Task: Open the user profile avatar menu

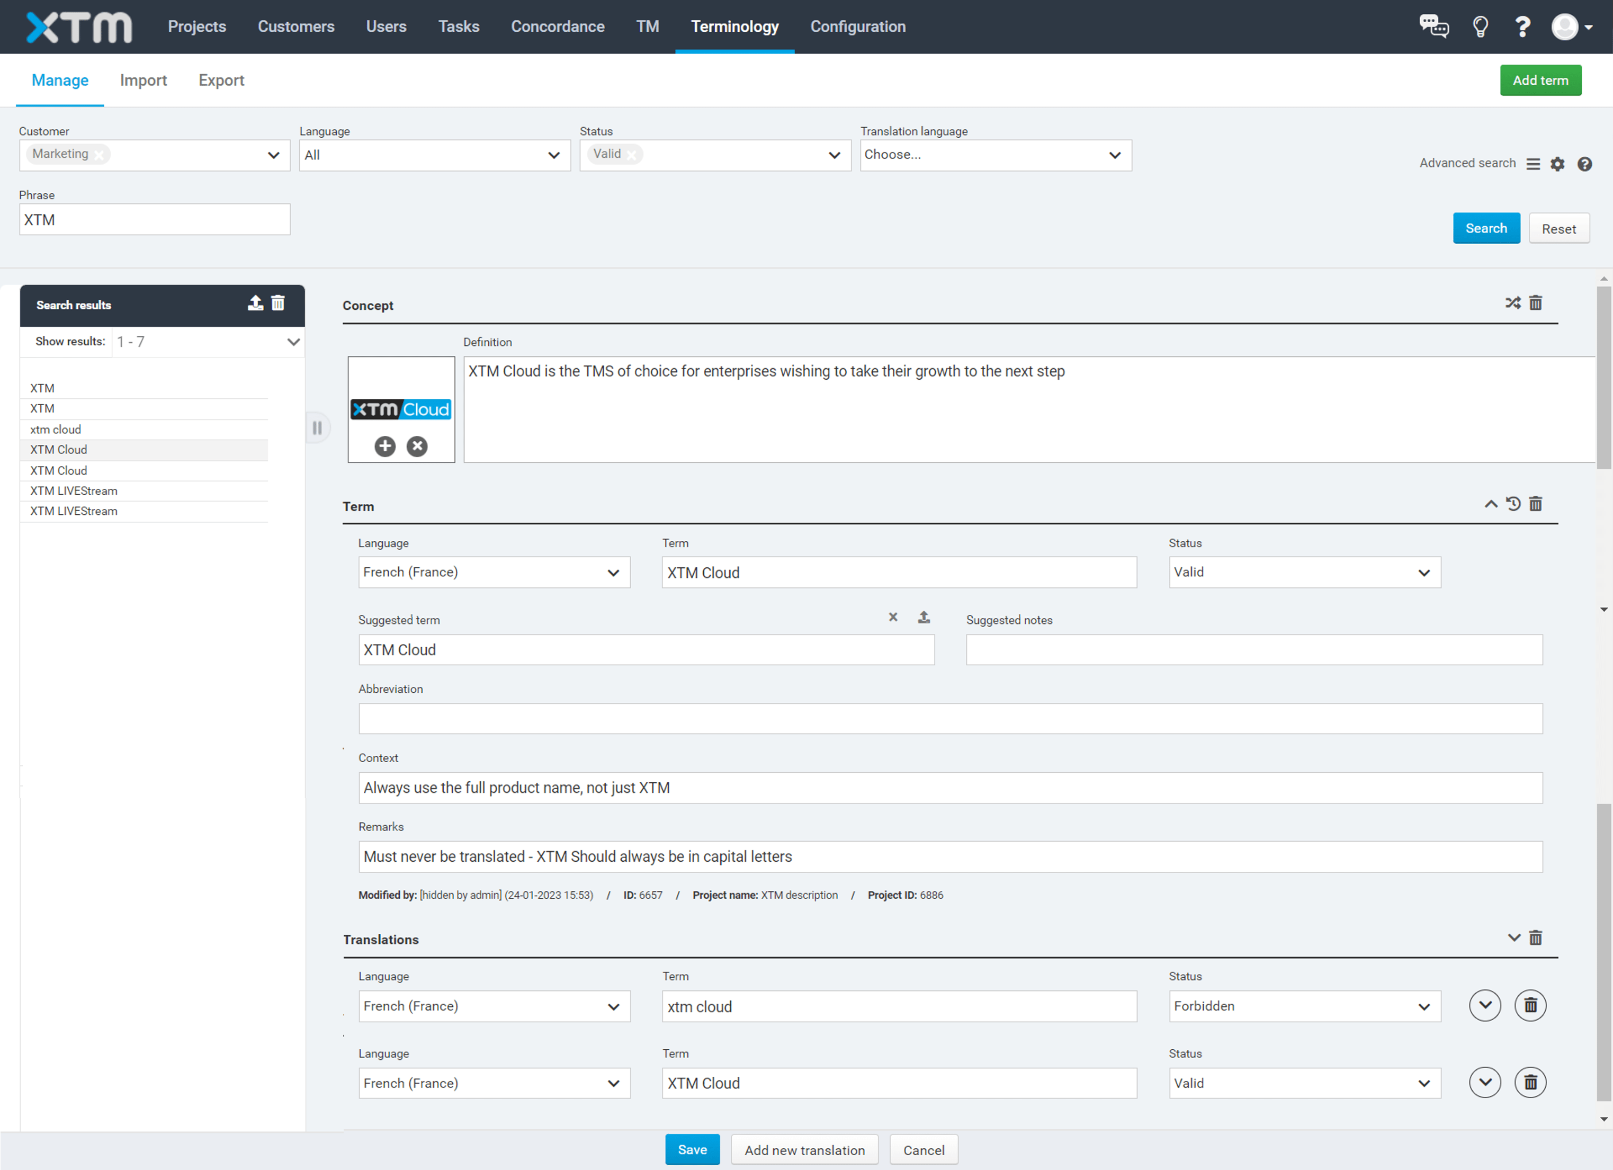Action: (x=1571, y=27)
